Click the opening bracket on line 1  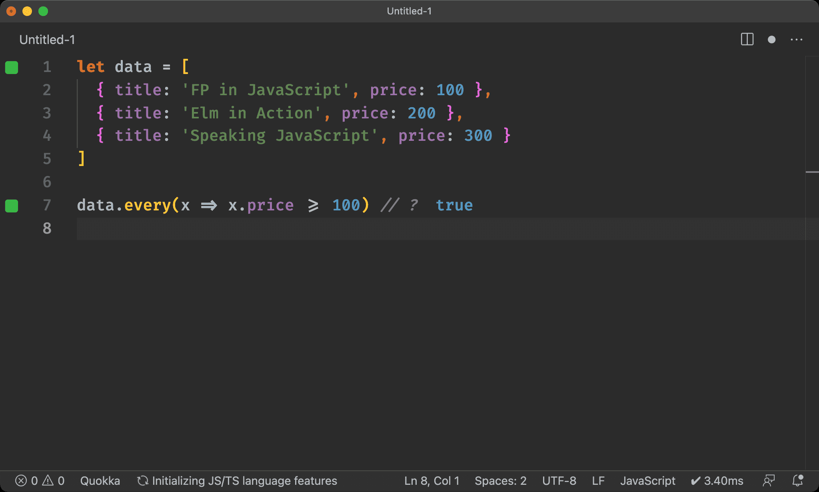pyautogui.click(x=185, y=67)
